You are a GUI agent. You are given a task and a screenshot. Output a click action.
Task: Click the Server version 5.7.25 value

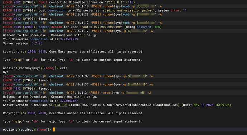click(x=37, y=43)
